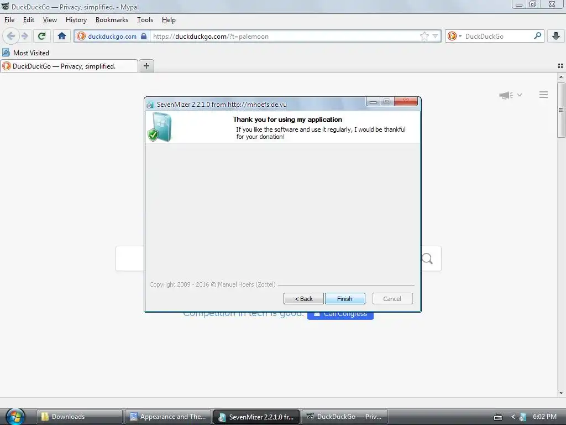Close the SevenMizer dialog with red X
Viewport: 566px width, 425px height.
[406, 101]
